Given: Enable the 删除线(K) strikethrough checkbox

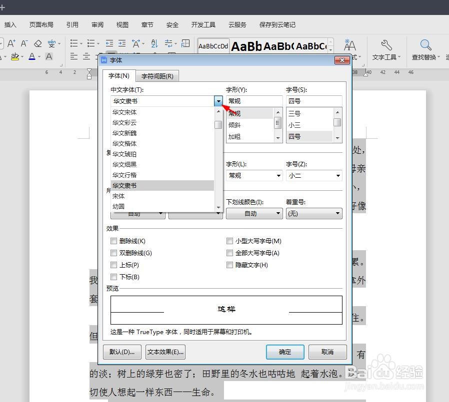Looking at the screenshot, I should coord(113,241).
